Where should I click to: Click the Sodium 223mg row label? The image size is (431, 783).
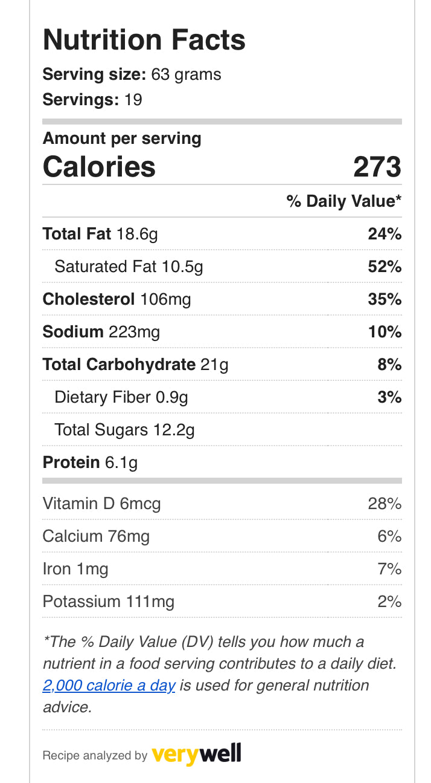click(101, 332)
